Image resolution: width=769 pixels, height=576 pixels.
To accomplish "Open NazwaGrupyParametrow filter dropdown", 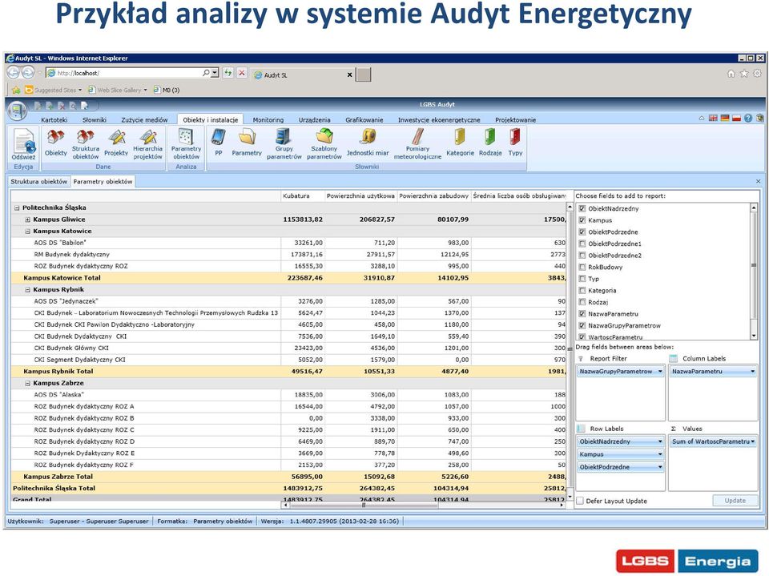I will 660,372.
